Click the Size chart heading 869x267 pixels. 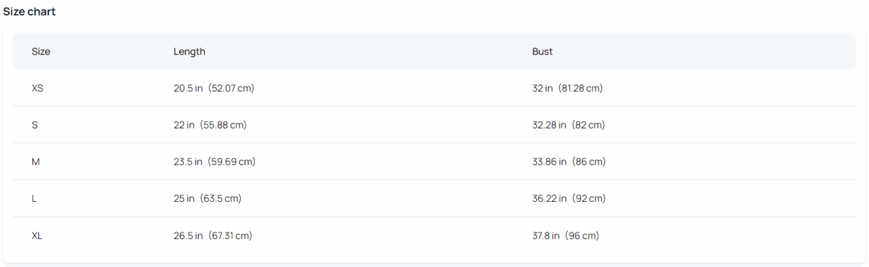30,12
